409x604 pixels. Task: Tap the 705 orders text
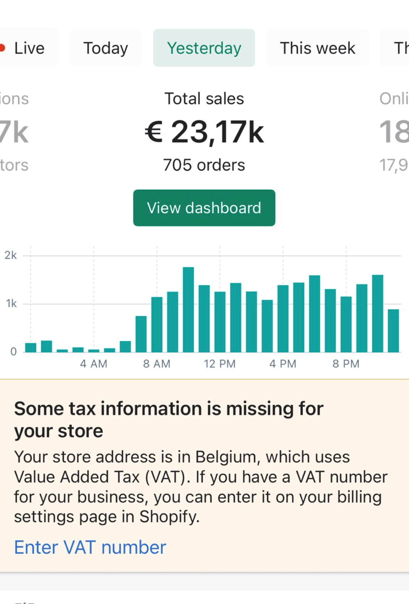coord(204,165)
